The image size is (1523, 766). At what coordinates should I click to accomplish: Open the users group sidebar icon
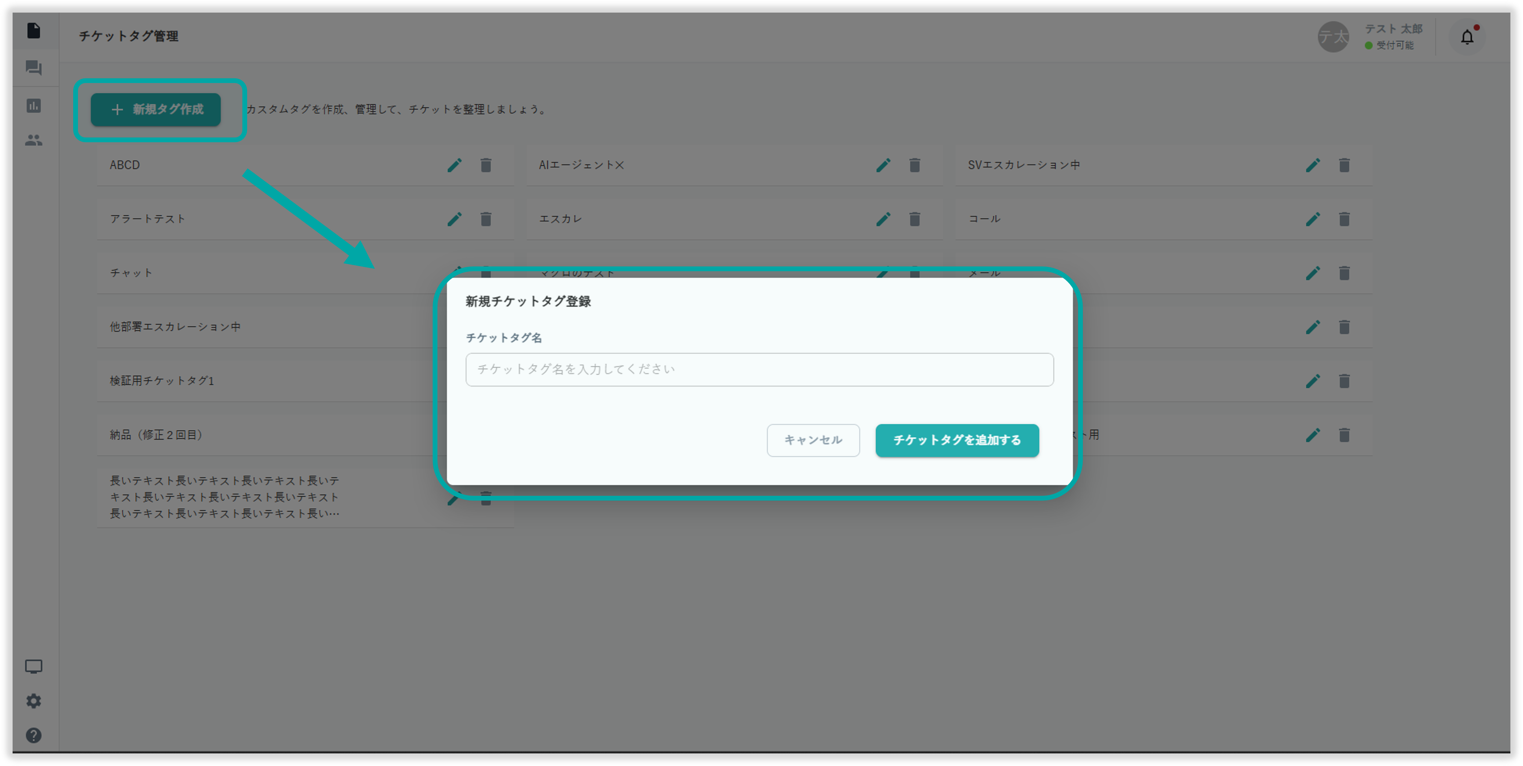click(34, 140)
